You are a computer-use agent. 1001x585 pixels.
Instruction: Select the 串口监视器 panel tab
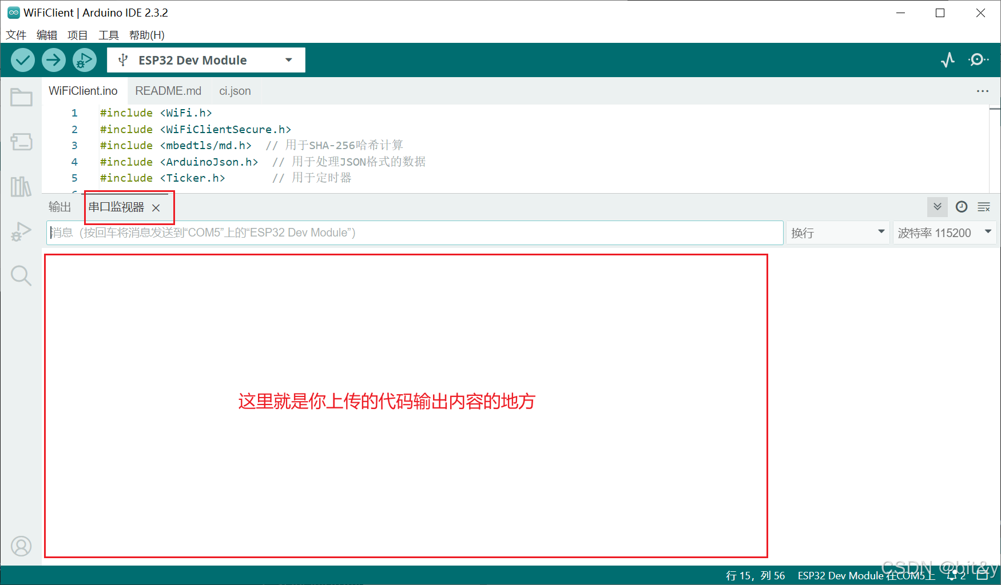[116, 207]
